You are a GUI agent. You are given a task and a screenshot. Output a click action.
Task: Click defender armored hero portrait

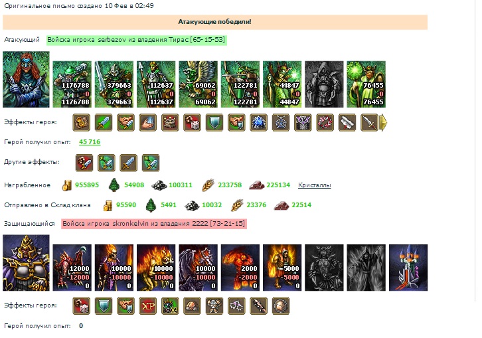click(x=26, y=263)
